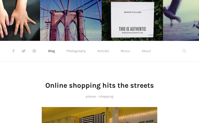This screenshot has height=123, width=199.
Task: View the hands with painted nails photo
Action: pos(20,20)
